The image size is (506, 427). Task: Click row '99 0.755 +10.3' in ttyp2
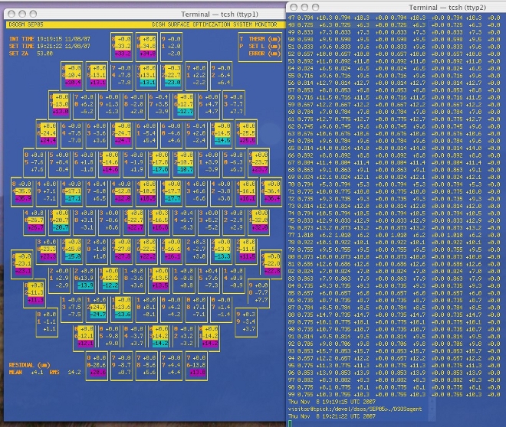[394, 394]
